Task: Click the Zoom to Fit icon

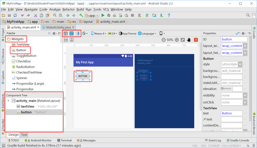Action: pyautogui.click(x=183, y=40)
